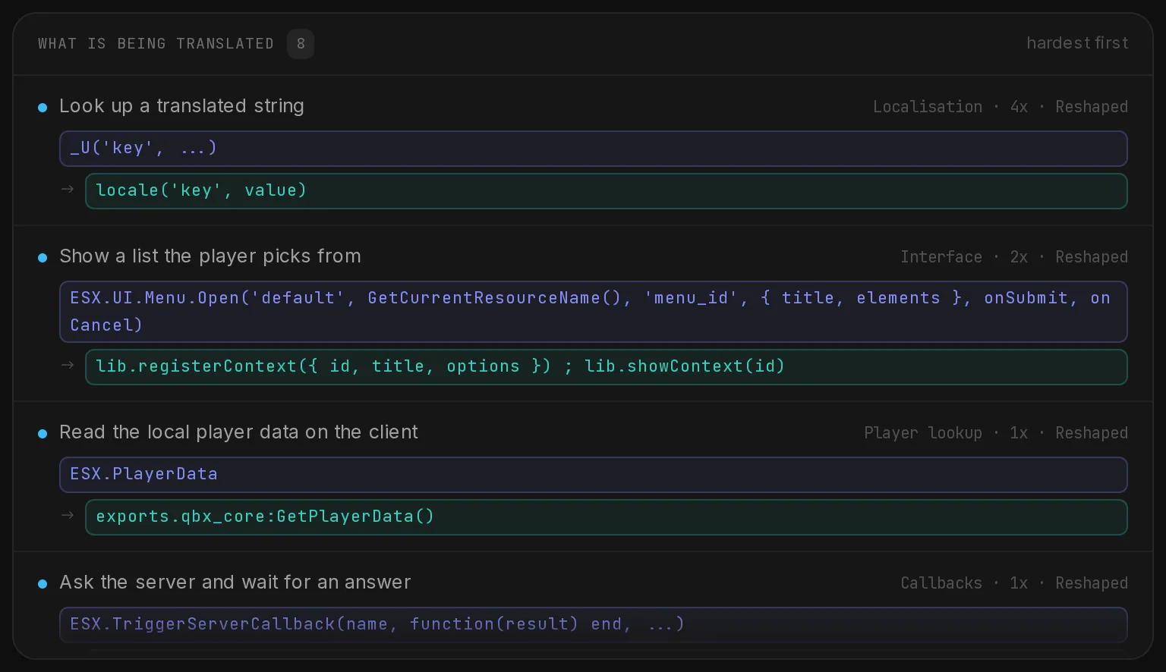
Task: Click the ESX.UI.Menu.Open source code box
Action: coord(594,312)
